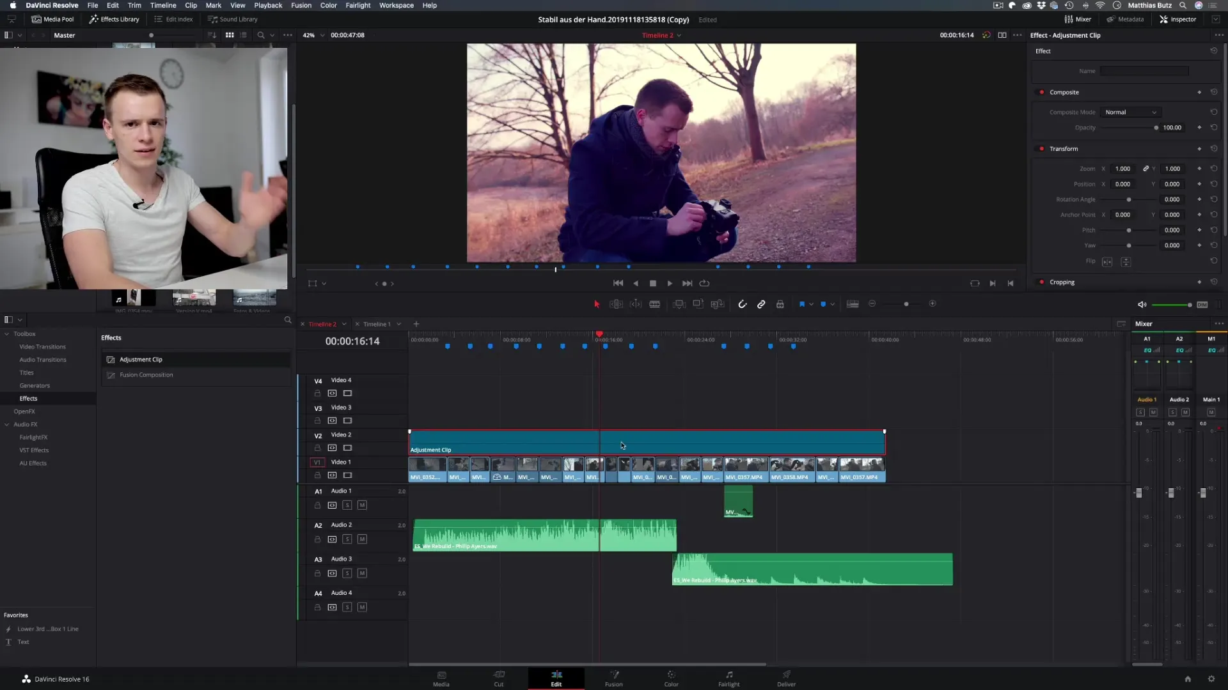Select Video Transitions in Toolbox

click(42, 347)
